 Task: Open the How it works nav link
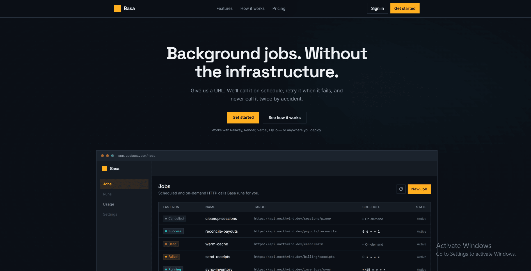coord(253,8)
